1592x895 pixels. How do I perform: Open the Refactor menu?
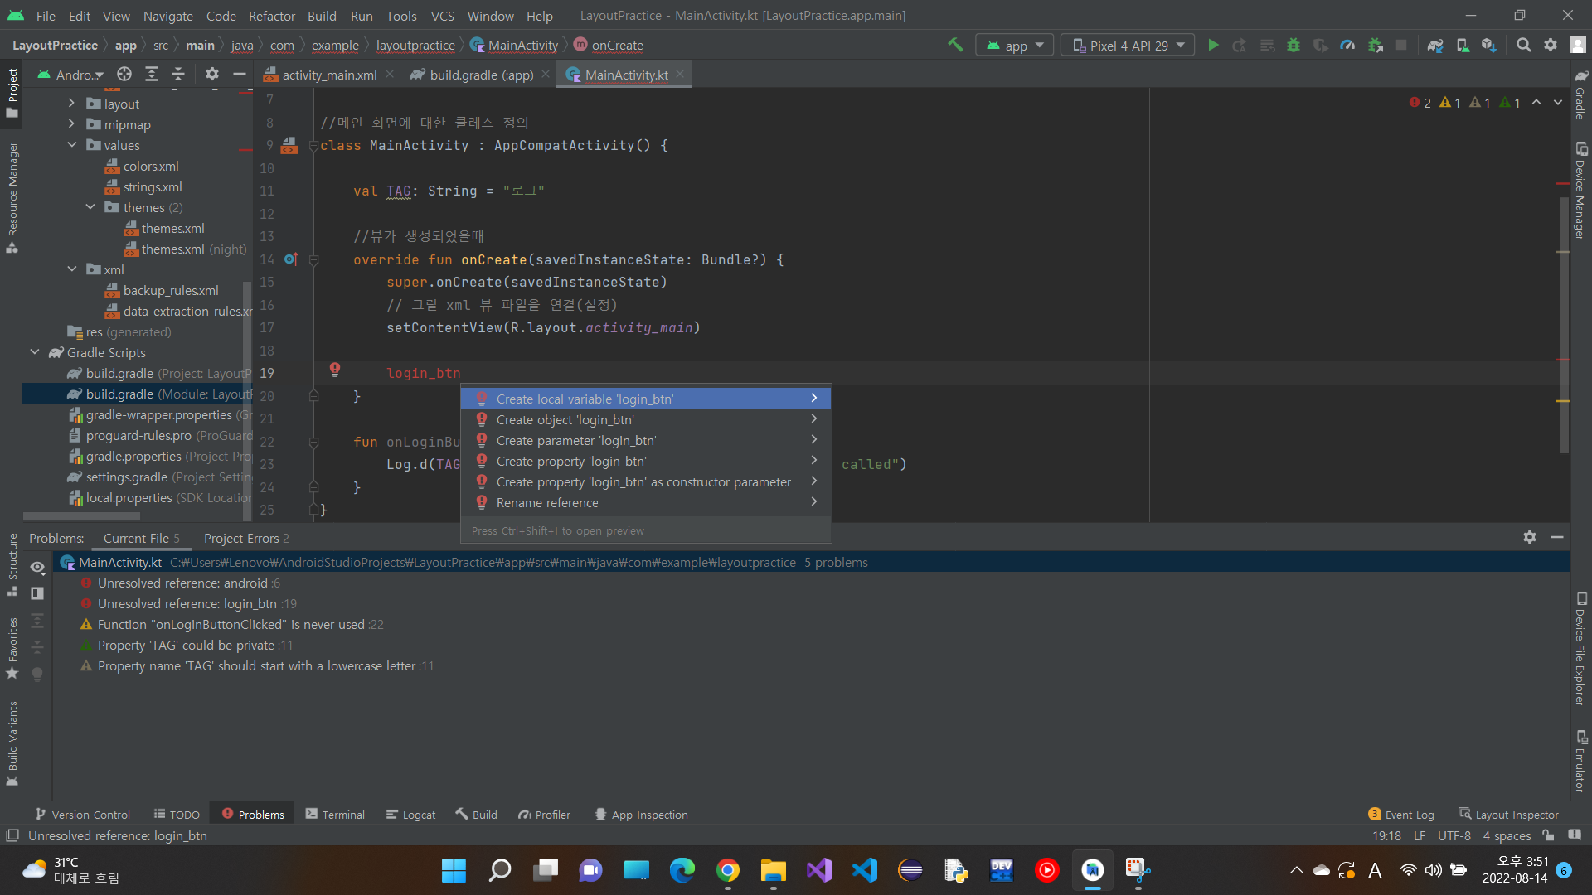[271, 16]
